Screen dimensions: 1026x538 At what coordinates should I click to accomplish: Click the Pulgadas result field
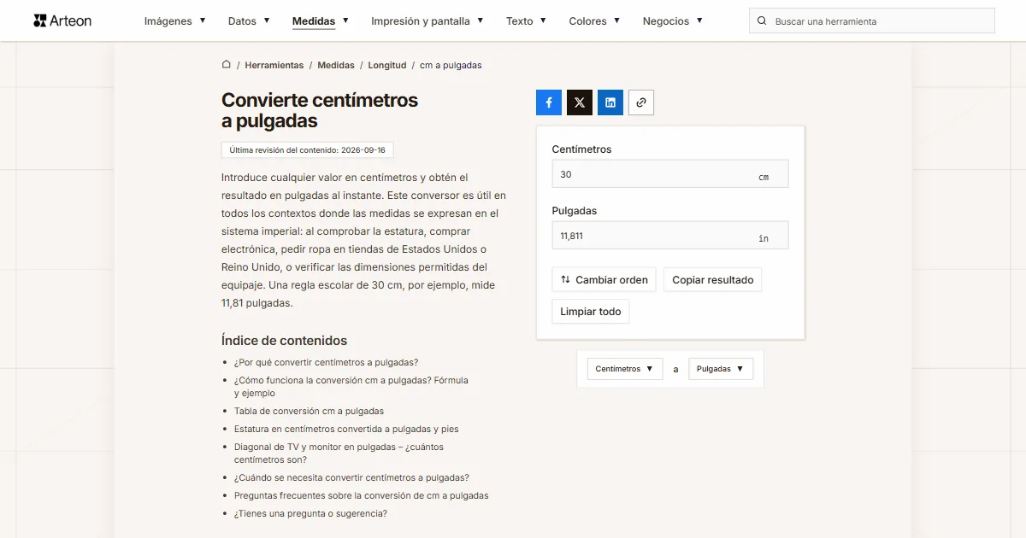(670, 236)
